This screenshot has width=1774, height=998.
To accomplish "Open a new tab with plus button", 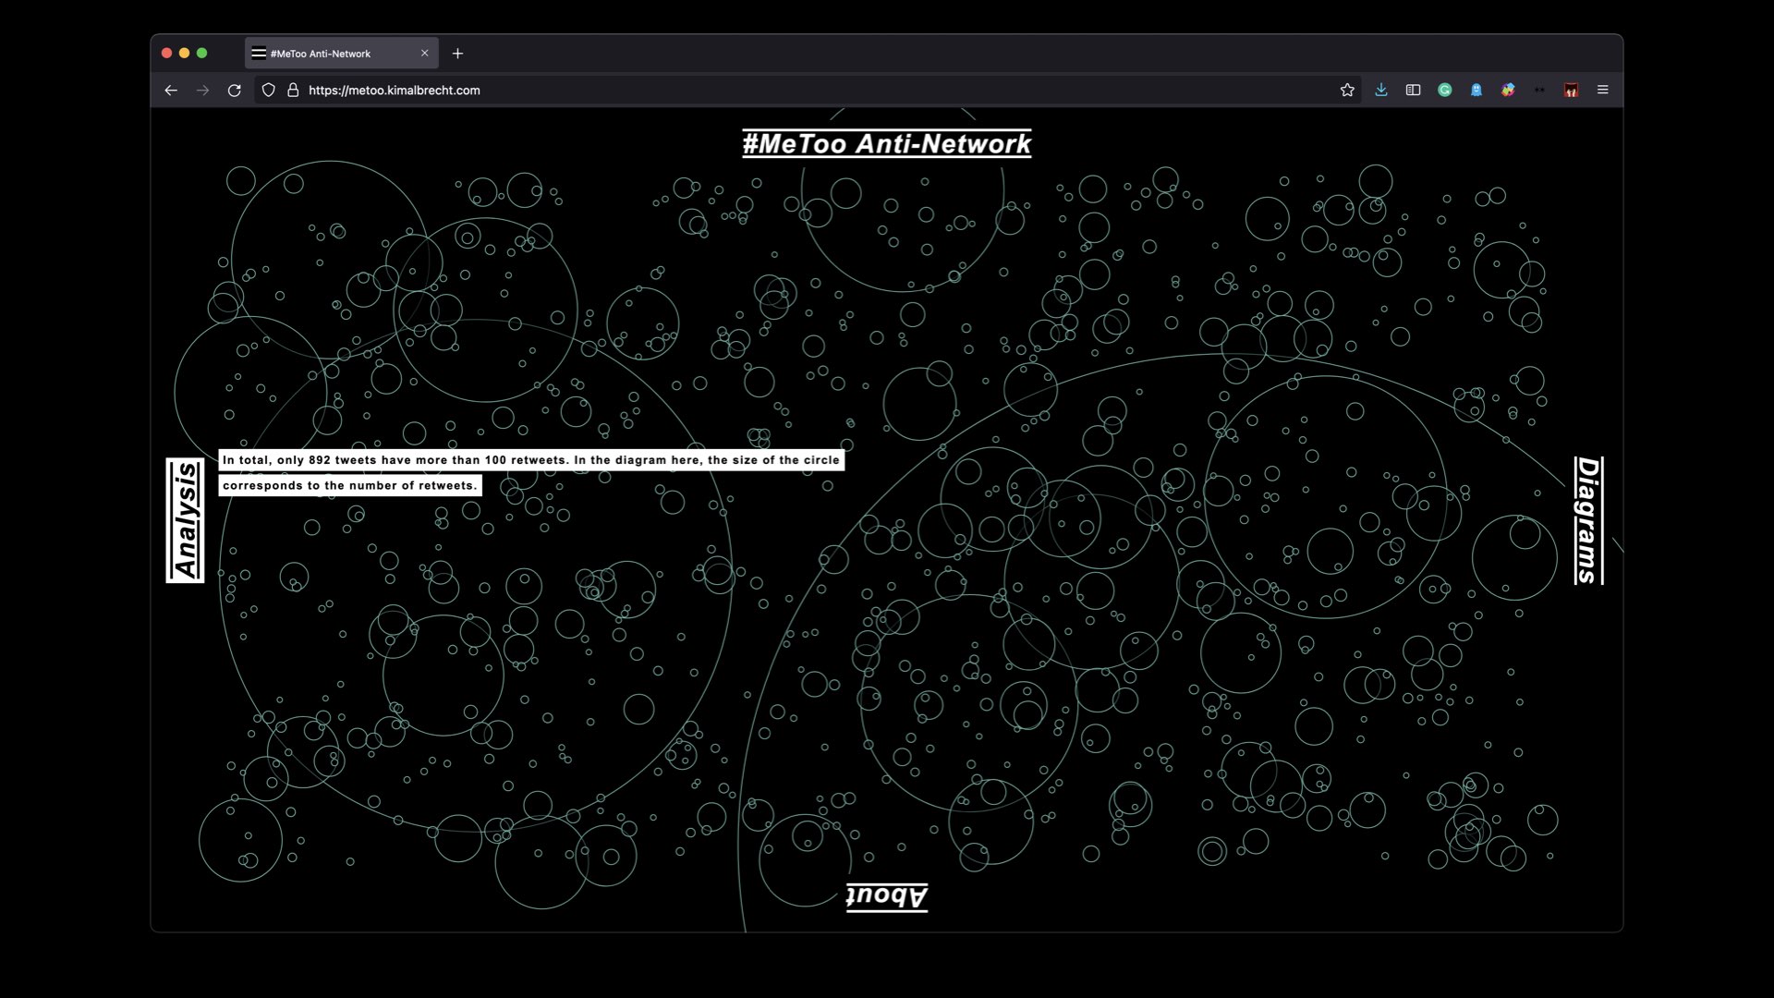I will pyautogui.click(x=457, y=54).
